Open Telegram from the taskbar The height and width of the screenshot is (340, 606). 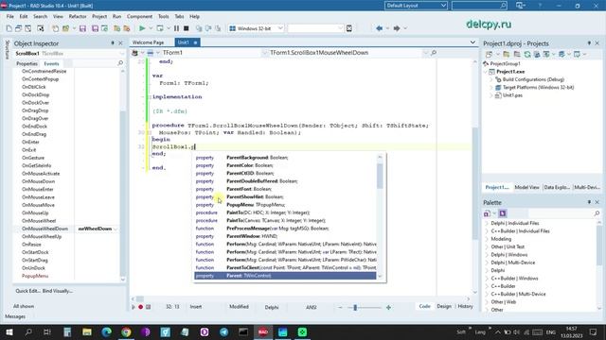(223, 331)
